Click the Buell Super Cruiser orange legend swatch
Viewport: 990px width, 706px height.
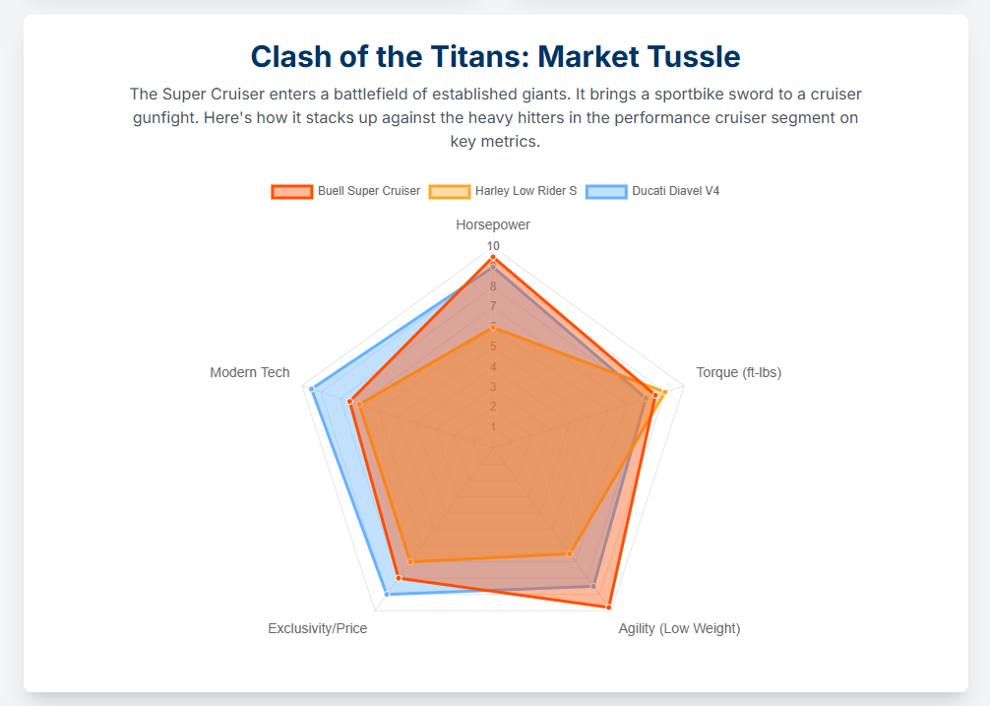[292, 191]
